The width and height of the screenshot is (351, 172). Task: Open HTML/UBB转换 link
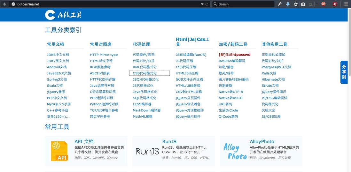pos(188,86)
